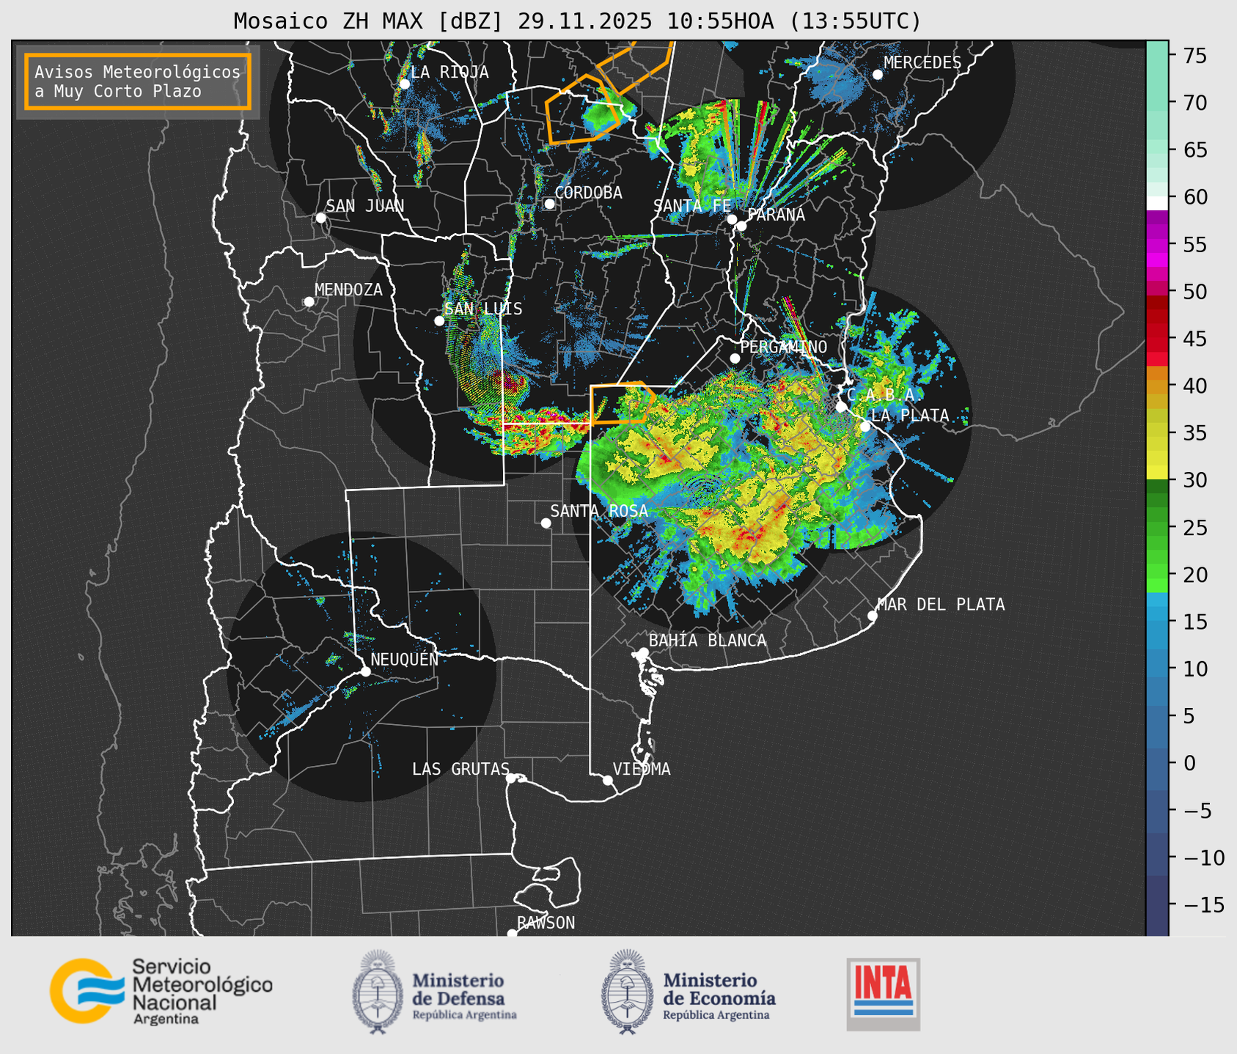Pick the white 60 dBZ band on colorbar
This screenshot has height=1054, width=1237.
coord(1157,203)
